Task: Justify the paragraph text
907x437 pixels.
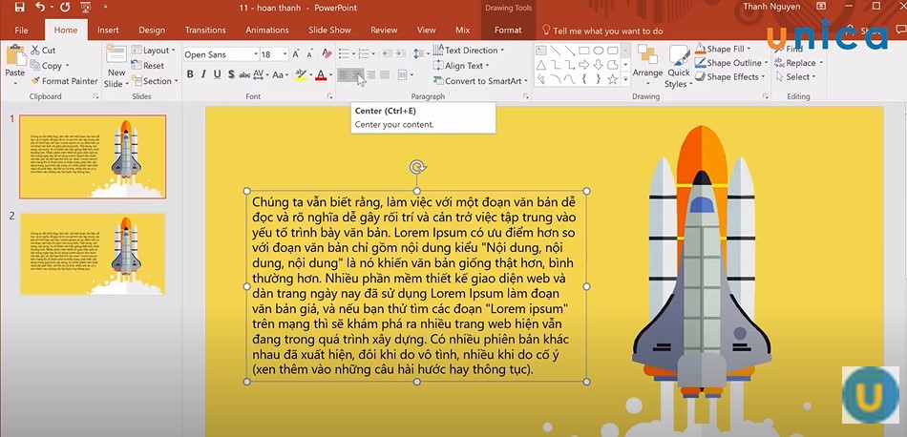Action: pos(385,74)
